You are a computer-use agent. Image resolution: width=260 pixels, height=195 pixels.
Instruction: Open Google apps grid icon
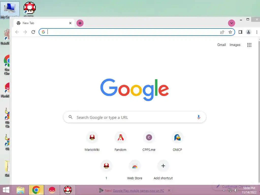[x=249, y=45]
